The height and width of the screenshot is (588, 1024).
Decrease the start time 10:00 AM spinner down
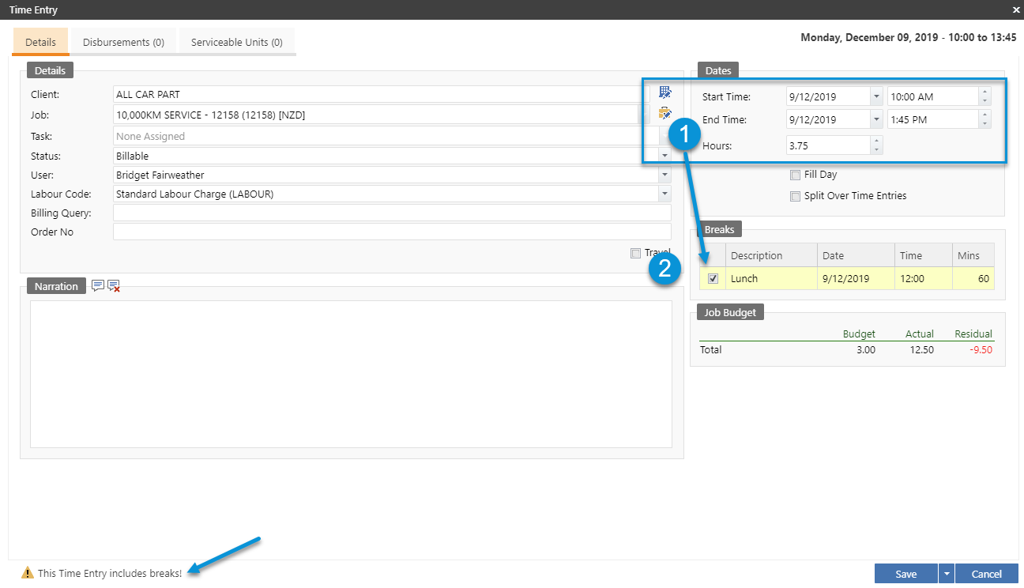[984, 101]
